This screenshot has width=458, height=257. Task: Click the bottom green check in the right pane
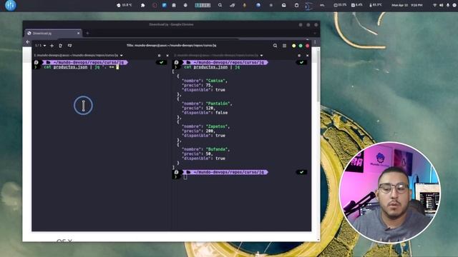click(301, 172)
